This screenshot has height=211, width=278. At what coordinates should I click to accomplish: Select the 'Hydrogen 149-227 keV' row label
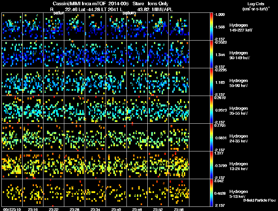(241, 28)
